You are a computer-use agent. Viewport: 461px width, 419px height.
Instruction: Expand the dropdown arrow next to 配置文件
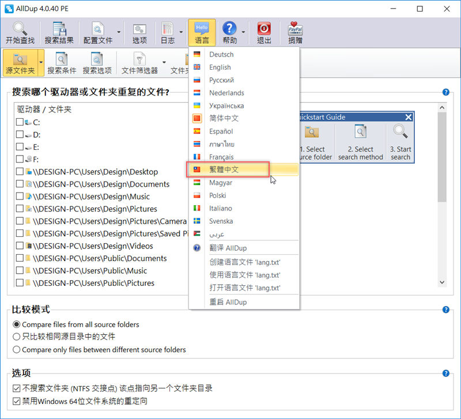(x=119, y=33)
